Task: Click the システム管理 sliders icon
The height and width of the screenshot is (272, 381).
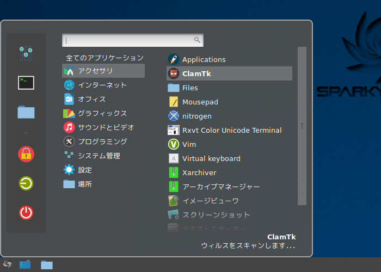Action: click(x=69, y=156)
